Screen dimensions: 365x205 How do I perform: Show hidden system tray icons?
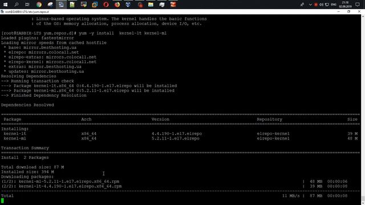(x=310, y=5)
